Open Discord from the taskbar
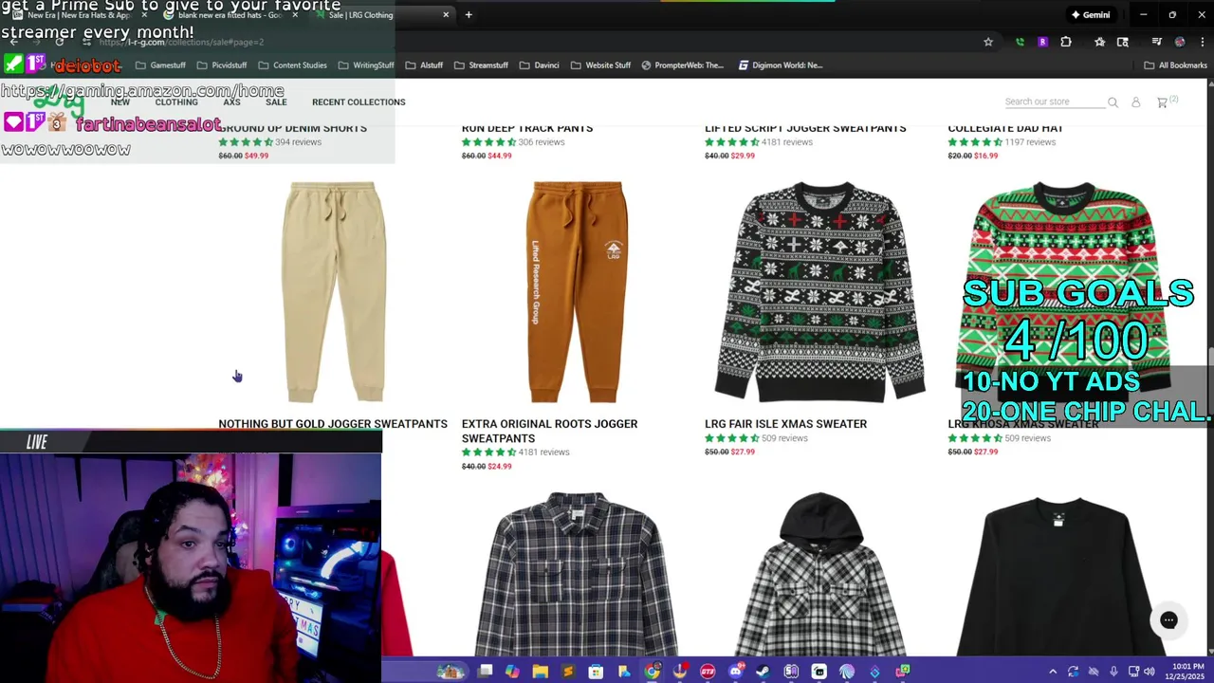Viewport: 1214px width, 683px height. tap(735, 672)
